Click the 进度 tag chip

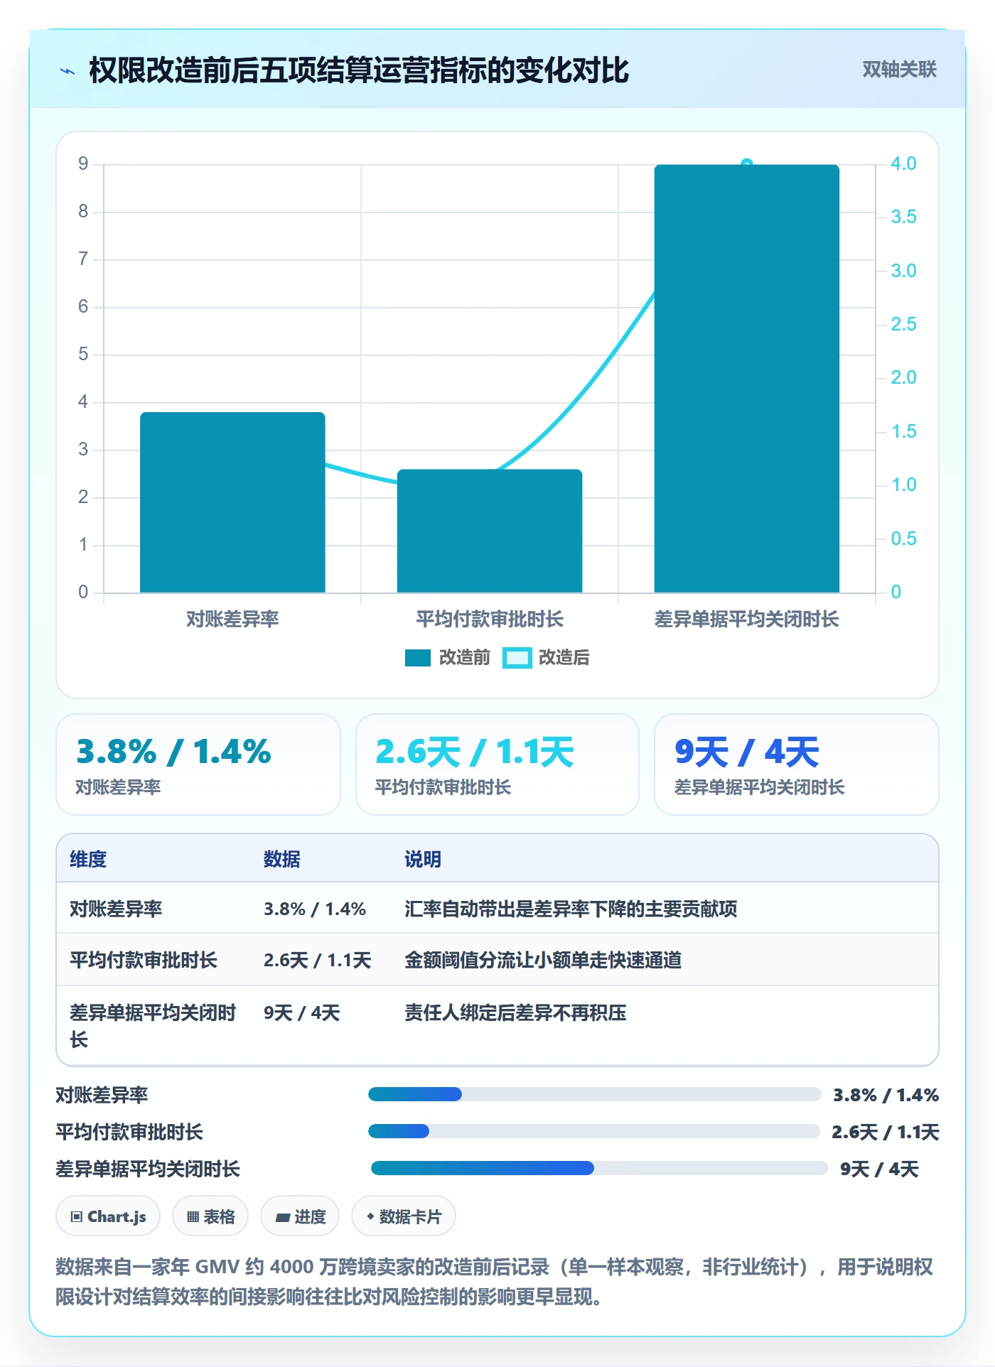tap(300, 1216)
